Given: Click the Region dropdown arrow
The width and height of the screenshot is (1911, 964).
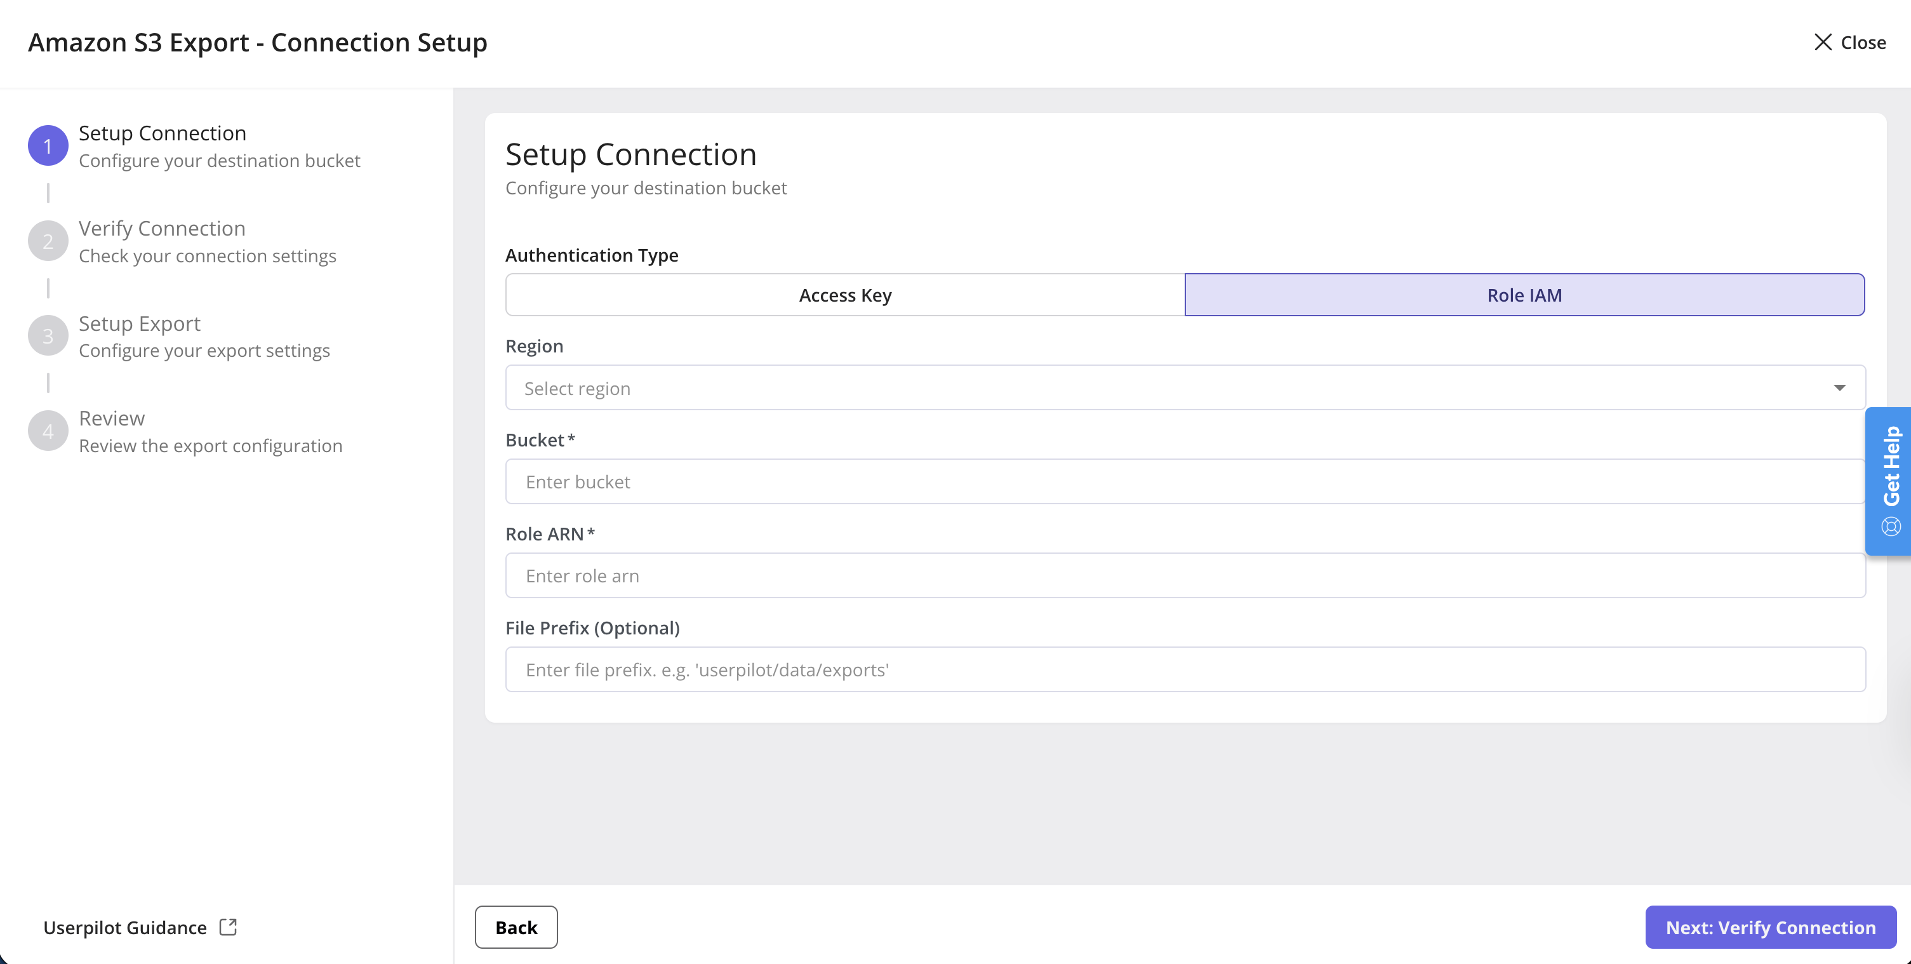Looking at the screenshot, I should coord(1839,388).
